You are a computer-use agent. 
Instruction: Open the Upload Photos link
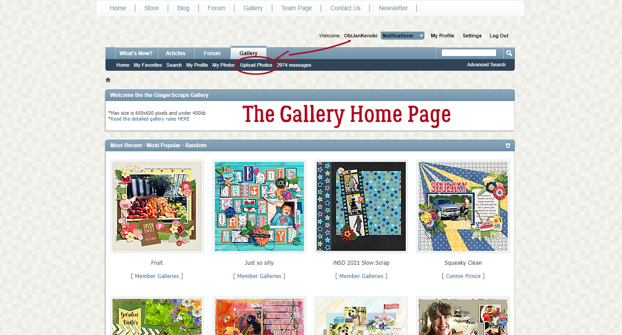tap(256, 65)
